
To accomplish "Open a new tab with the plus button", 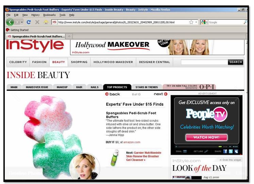I will [x=69, y=36].
